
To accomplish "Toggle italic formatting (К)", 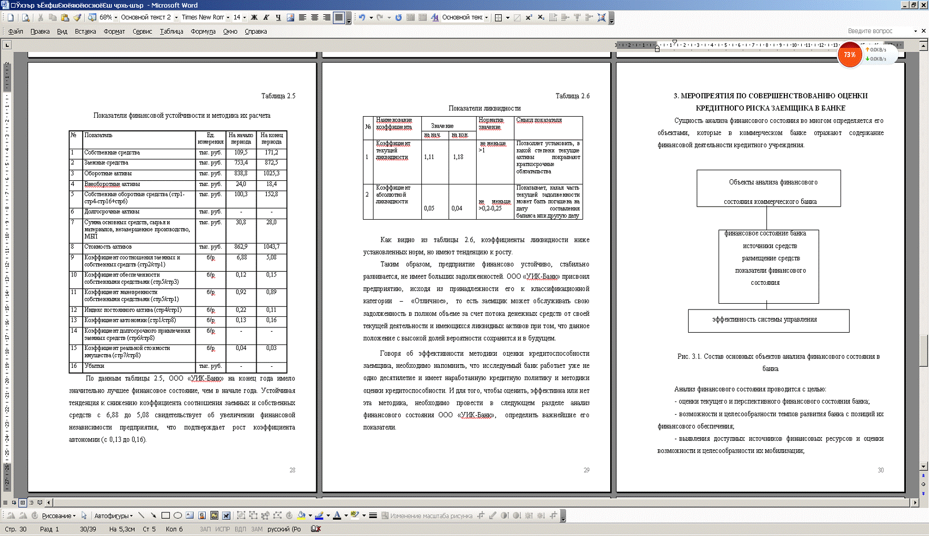I will pyautogui.click(x=266, y=17).
